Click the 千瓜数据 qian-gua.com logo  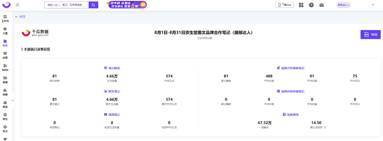pyautogui.click(x=35, y=33)
